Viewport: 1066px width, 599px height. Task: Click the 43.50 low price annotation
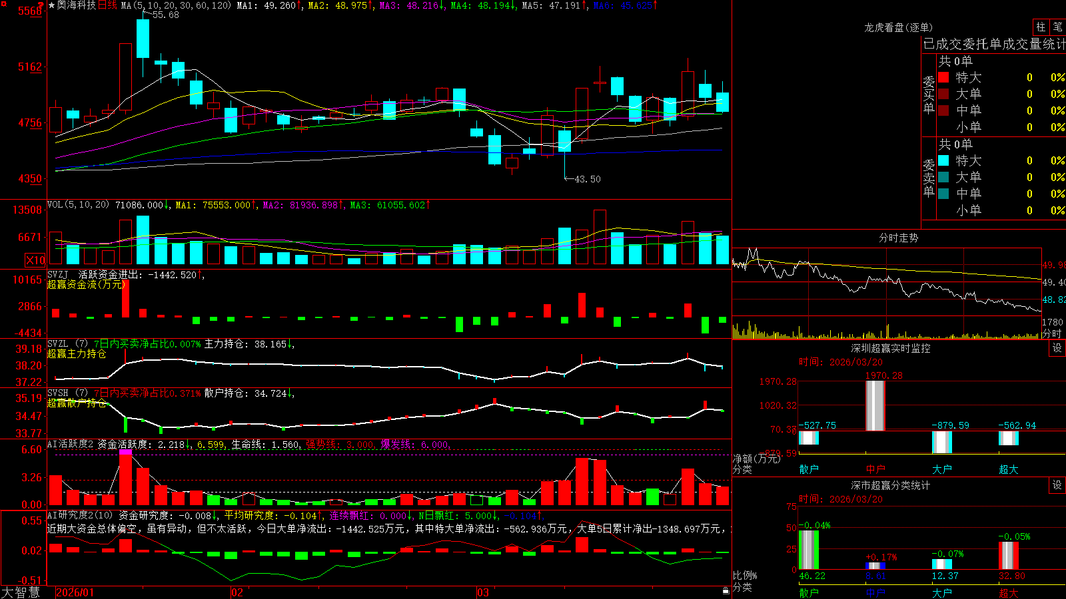(x=587, y=179)
